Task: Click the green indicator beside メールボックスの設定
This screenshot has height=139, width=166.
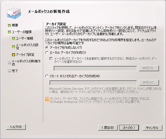Action: point(14,46)
